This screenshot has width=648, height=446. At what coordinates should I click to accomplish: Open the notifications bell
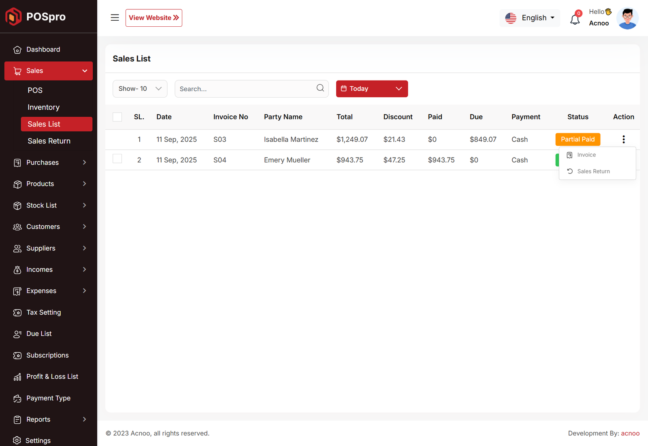tap(575, 19)
